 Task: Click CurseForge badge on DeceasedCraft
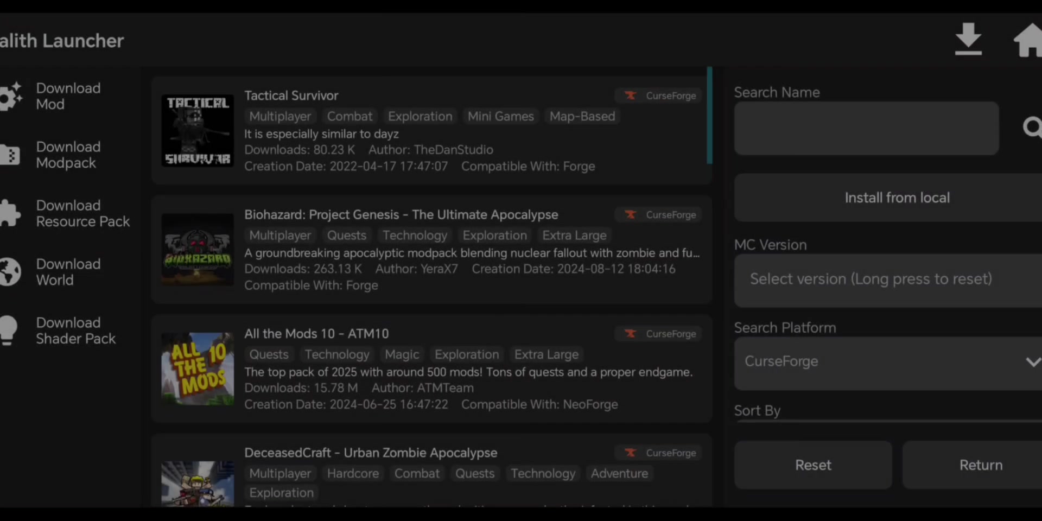[x=658, y=453]
